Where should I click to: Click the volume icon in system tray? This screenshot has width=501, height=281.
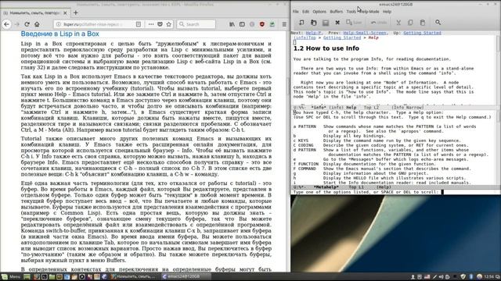pyautogui.click(x=442, y=276)
